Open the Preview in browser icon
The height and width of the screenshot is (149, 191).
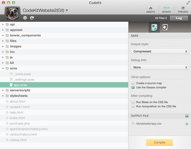[x=183, y=8]
